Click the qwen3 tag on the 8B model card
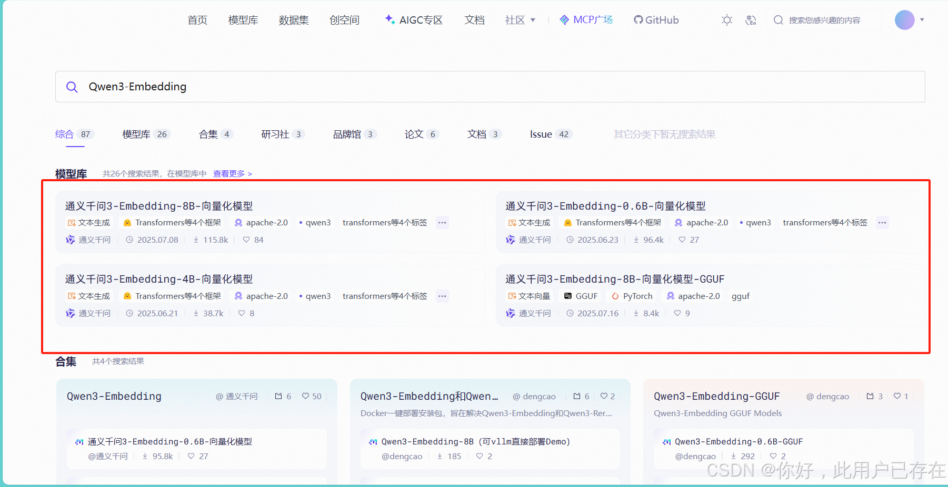This screenshot has height=487, width=948. click(x=315, y=223)
